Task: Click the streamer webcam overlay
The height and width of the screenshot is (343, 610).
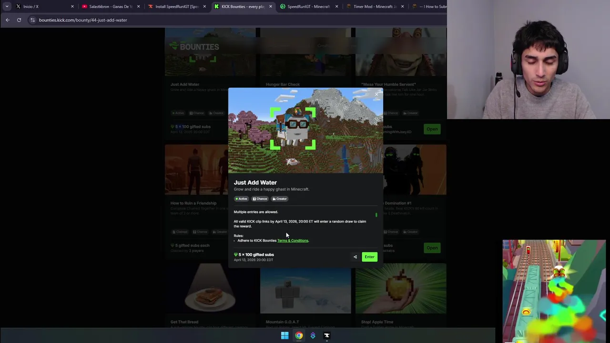Action: (529, 60)
